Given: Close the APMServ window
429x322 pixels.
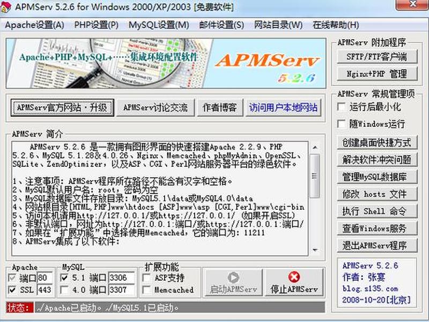Looking at the screenshot, I should coord(412,4).
